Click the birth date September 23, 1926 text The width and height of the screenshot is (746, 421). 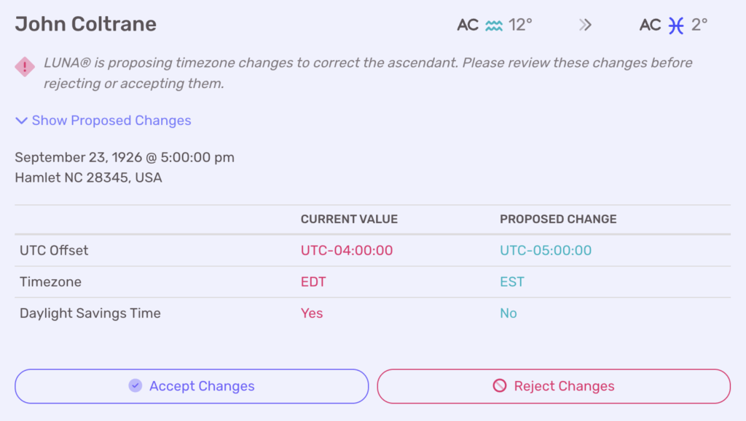[125, 158]
